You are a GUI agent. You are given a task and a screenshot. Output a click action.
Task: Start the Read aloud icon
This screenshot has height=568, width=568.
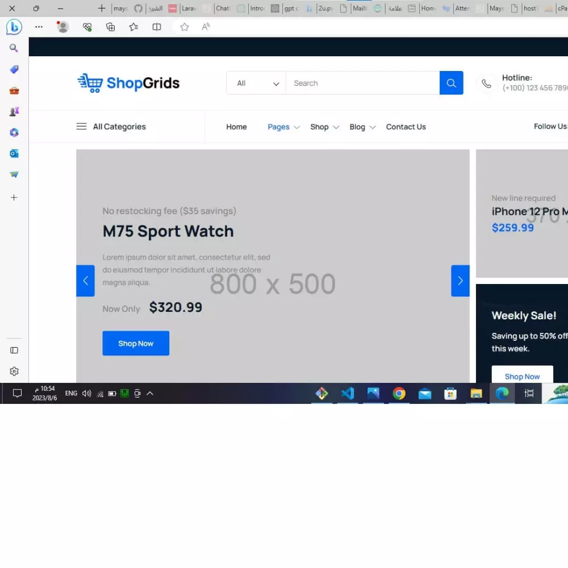tap(206, 27)
